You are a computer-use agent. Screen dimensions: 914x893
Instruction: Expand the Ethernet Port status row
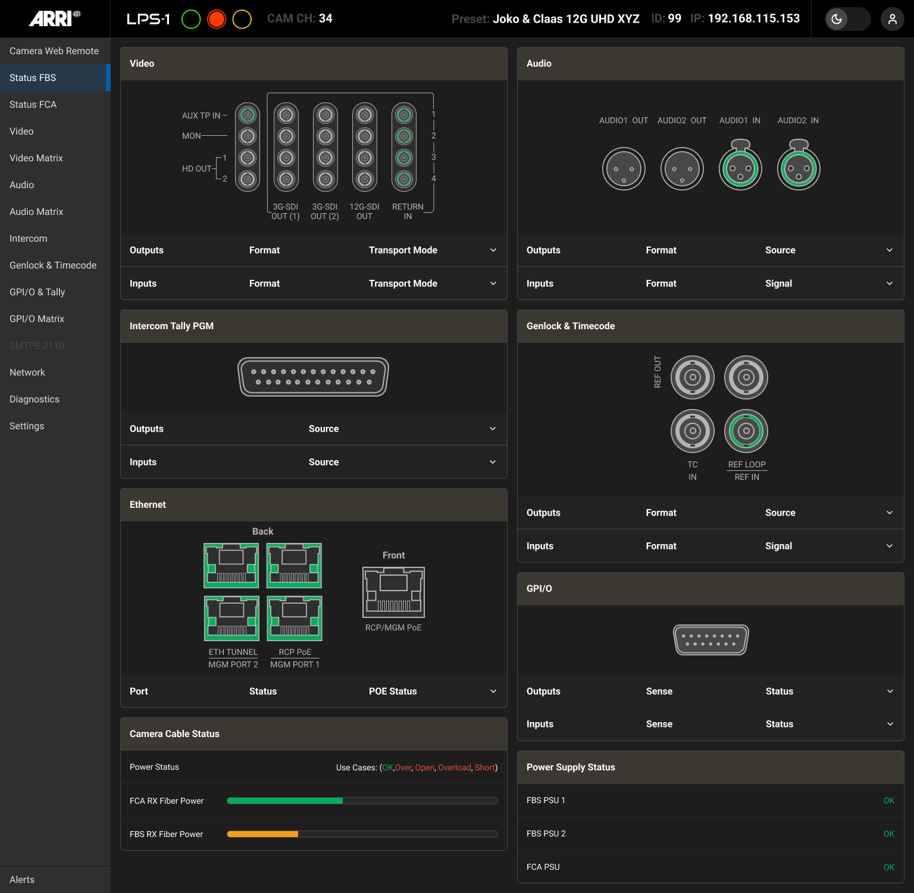[493, 691]
